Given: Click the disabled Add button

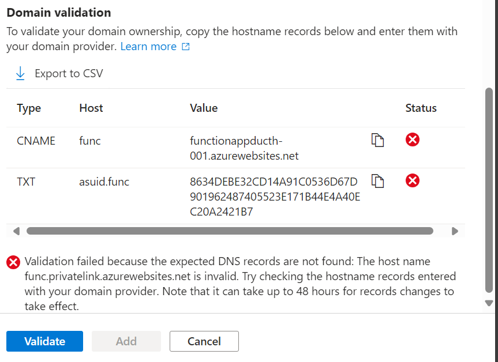Looking at the screenshot, I should pos(126,341).
